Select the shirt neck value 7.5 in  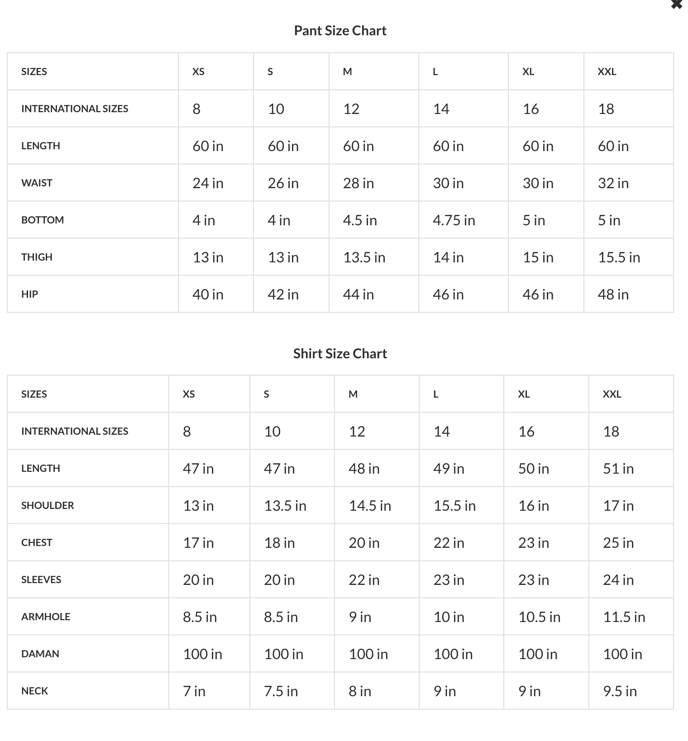281,691
